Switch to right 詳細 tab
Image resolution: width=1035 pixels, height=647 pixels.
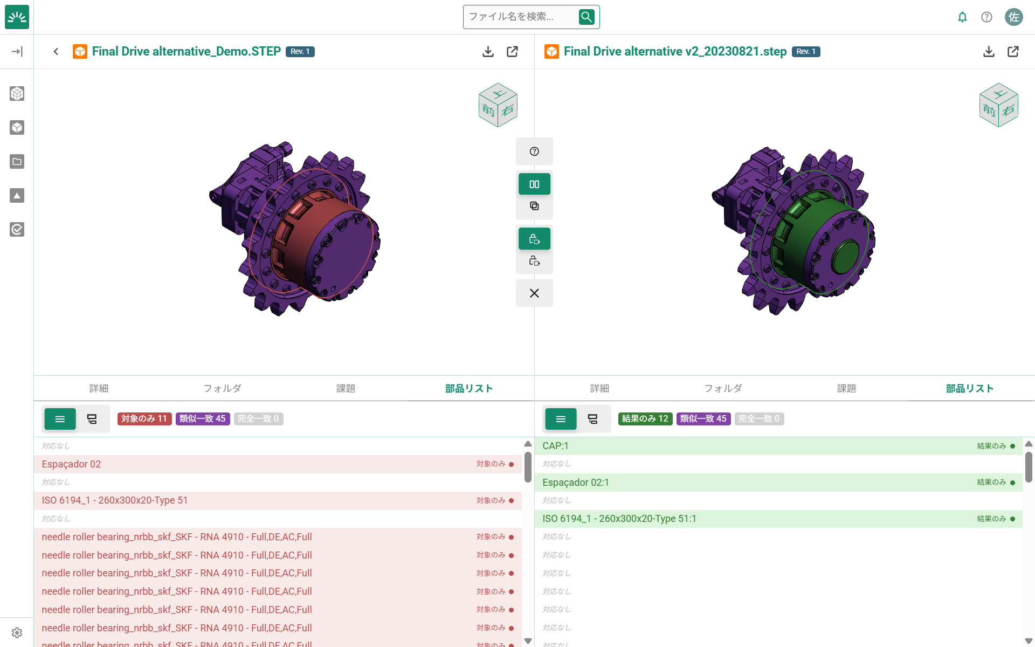(599, 389)
